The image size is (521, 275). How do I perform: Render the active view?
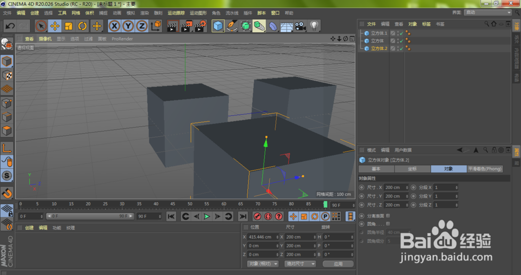(x=172, y=26)
